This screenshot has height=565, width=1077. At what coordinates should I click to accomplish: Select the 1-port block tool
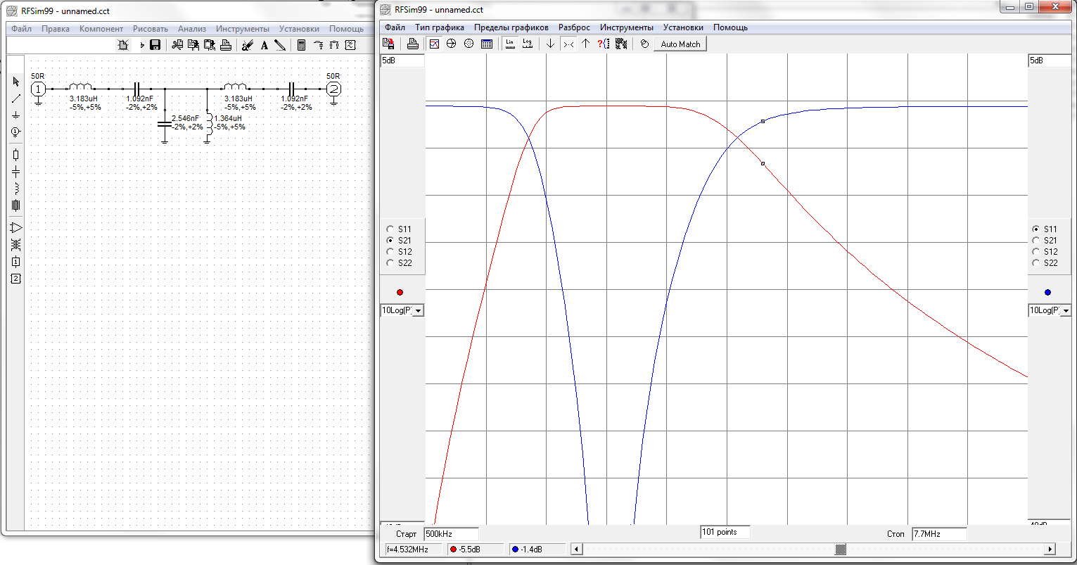(x=16, y=262)
